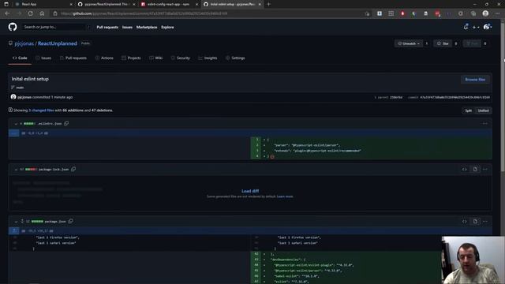Collapse the package-lock.json file diff

[x=16, y=170]
